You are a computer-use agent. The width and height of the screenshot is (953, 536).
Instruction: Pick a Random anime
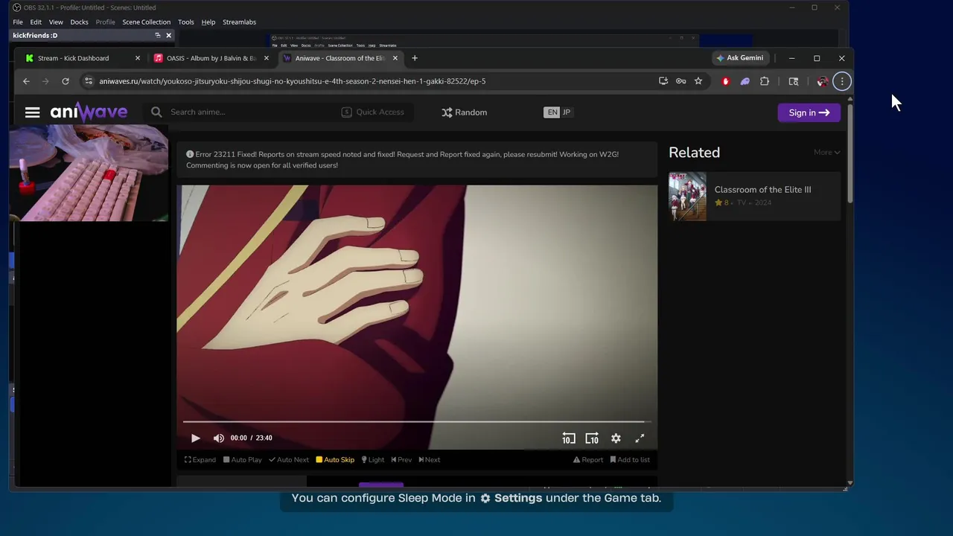[x=464, y=112]
